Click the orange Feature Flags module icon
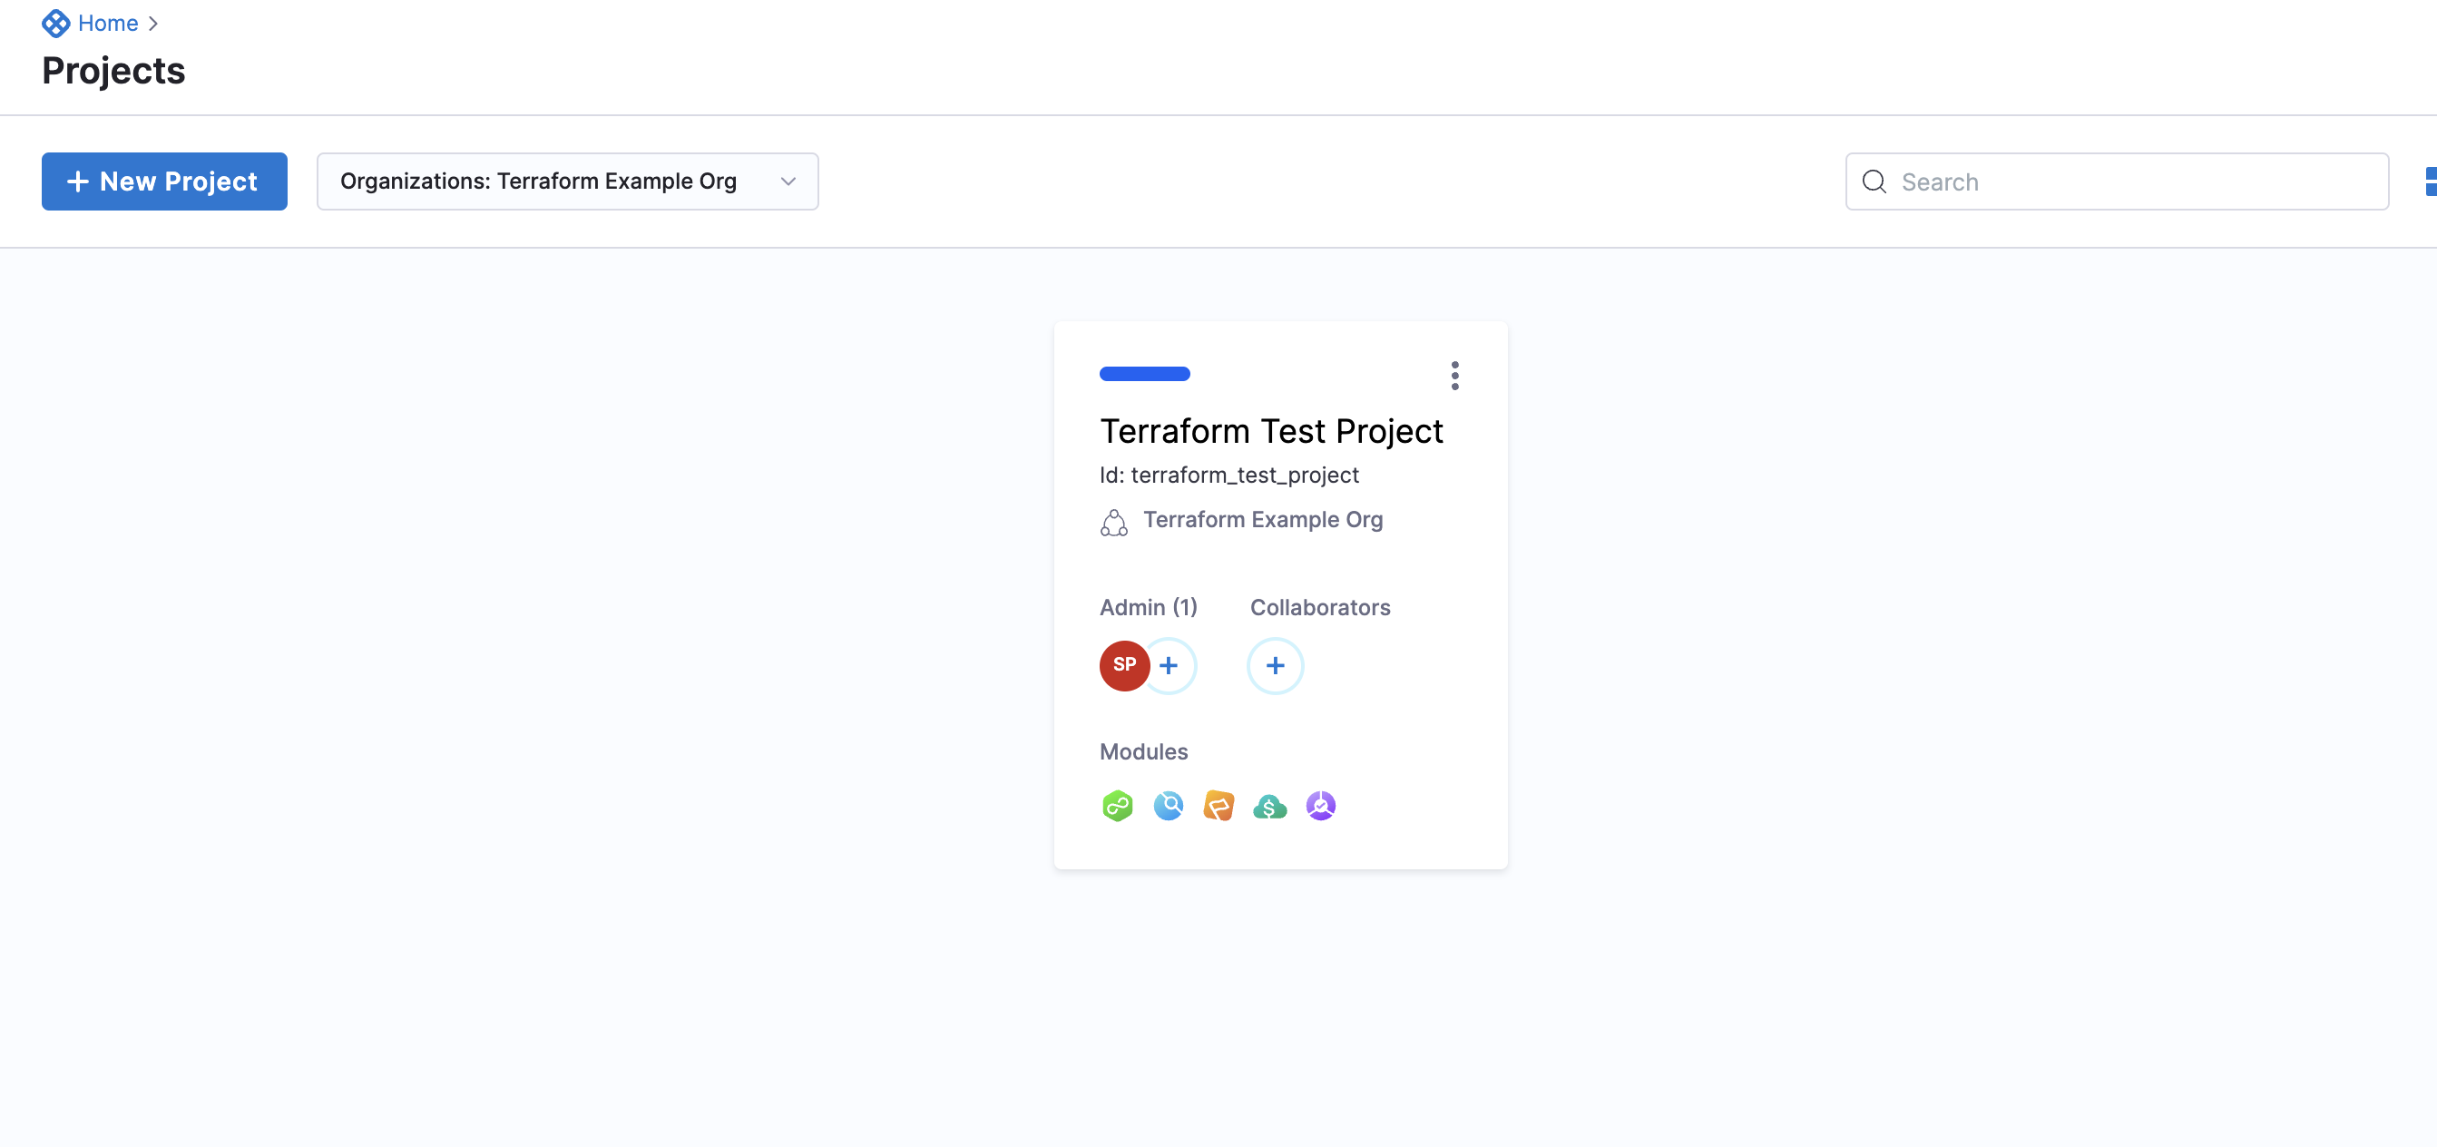2437x1147 pixels. [x=1218, y=806]
